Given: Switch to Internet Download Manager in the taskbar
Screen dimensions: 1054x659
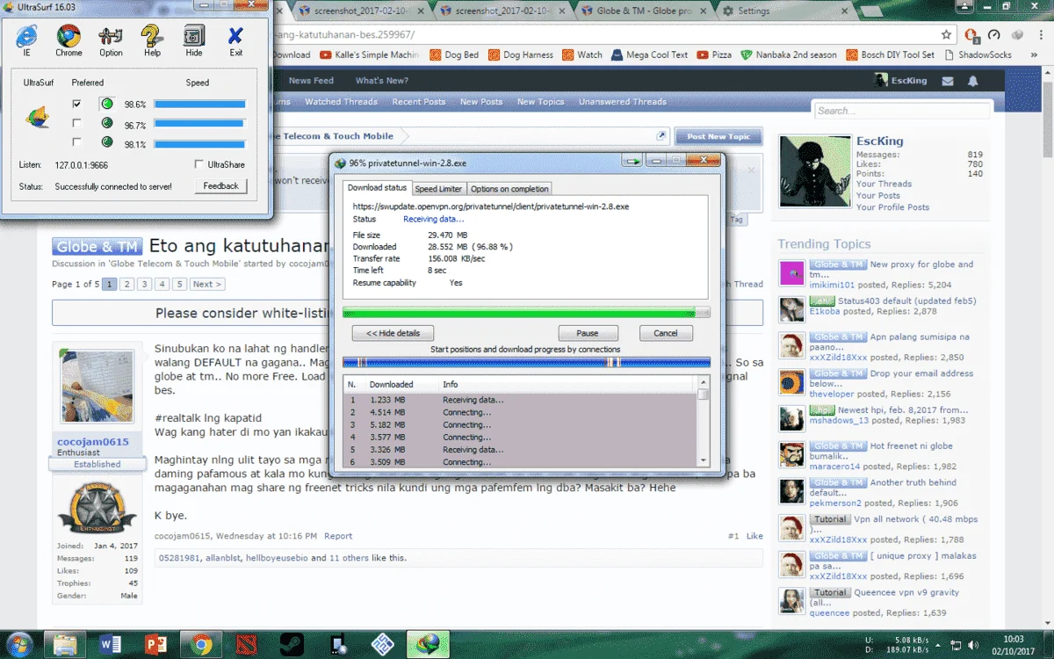Looking at the screenshot, I should click(x=429, y=645).
